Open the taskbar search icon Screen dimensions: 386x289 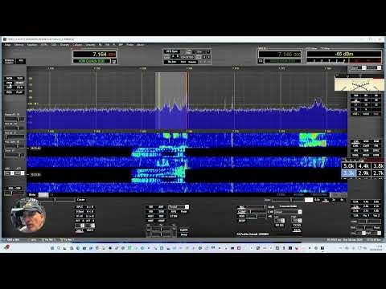click(x=59, y=248)
